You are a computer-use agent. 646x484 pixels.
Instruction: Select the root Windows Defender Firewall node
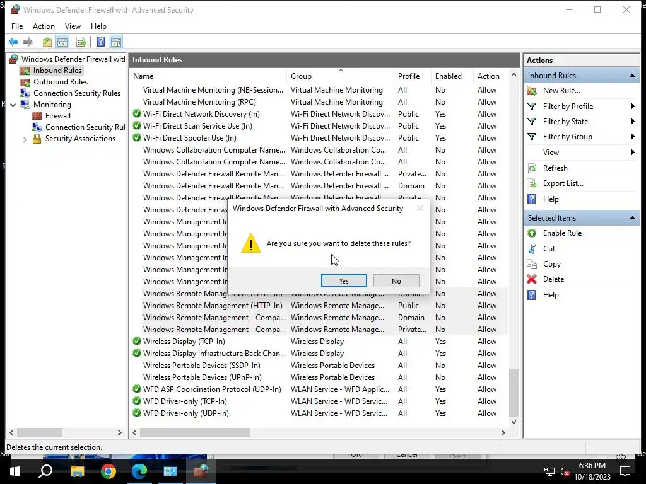click(x=73, y=59)
